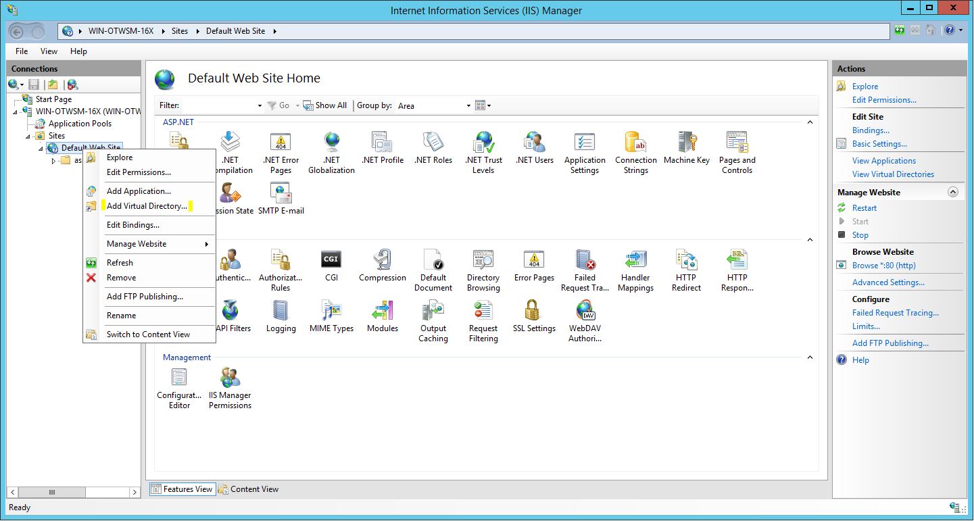This screenshot has height=521, width=974.
Task: Choose Edit Bindings in the context menu
Action: (x=149, y=225)
